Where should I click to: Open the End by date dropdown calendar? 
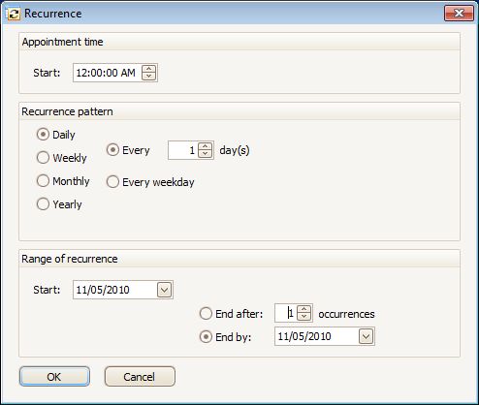tap(366, 337)
